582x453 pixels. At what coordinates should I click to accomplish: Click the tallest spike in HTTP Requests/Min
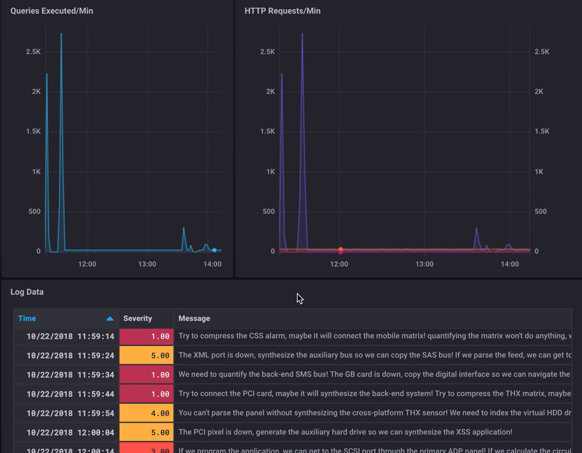302,33
